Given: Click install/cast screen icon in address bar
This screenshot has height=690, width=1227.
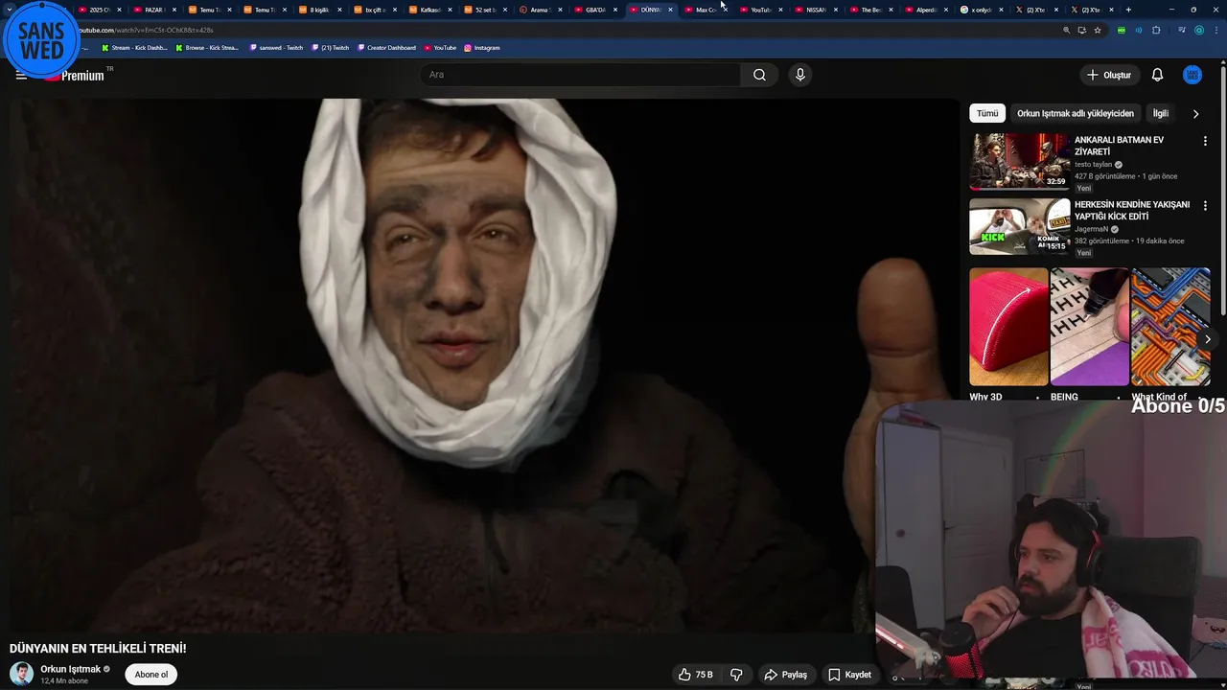Looking at the screenshot, I should click(1081, 30).
